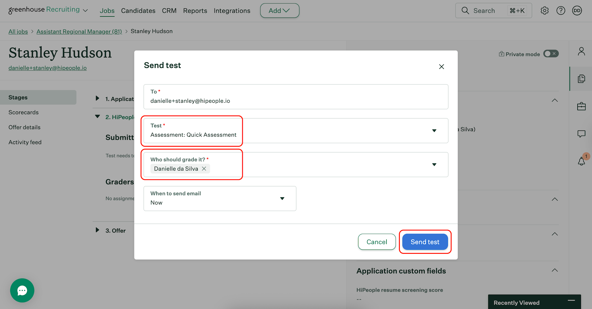Select Offer details in left sidebar

click(x=25, y=127)
